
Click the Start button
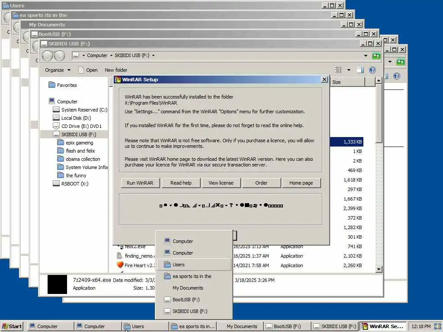pos(12,326)
